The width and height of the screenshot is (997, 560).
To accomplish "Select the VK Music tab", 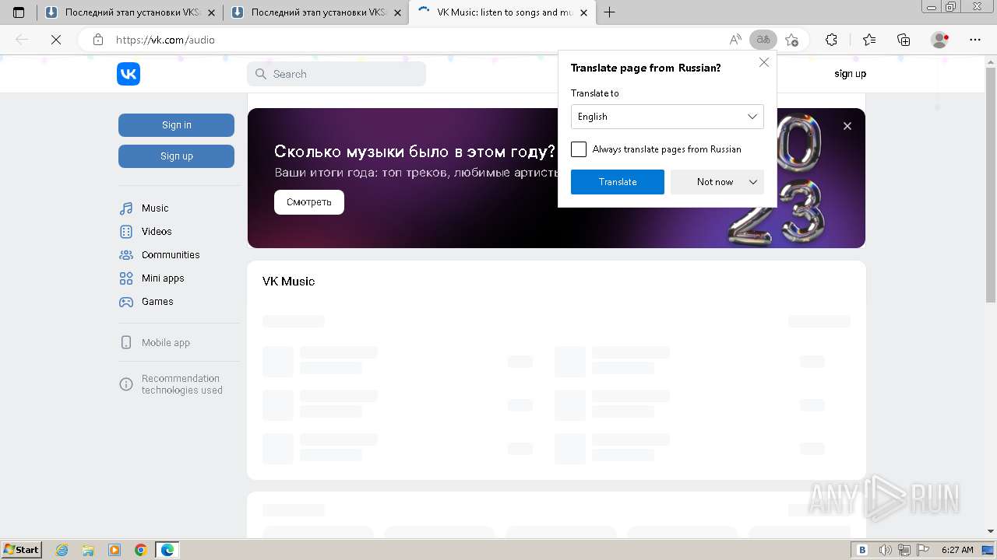I will [503, 12].
